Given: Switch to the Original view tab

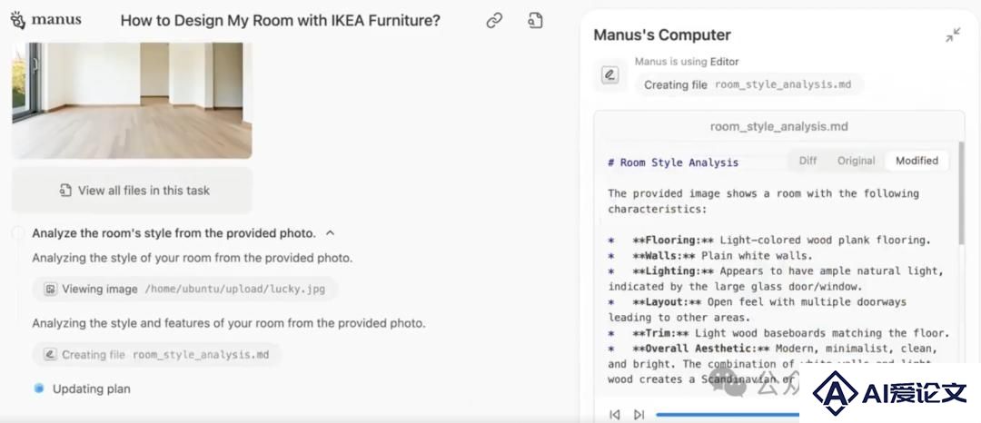Looking at the screenshot, I should pyautogui.click(x=856, y=161).
